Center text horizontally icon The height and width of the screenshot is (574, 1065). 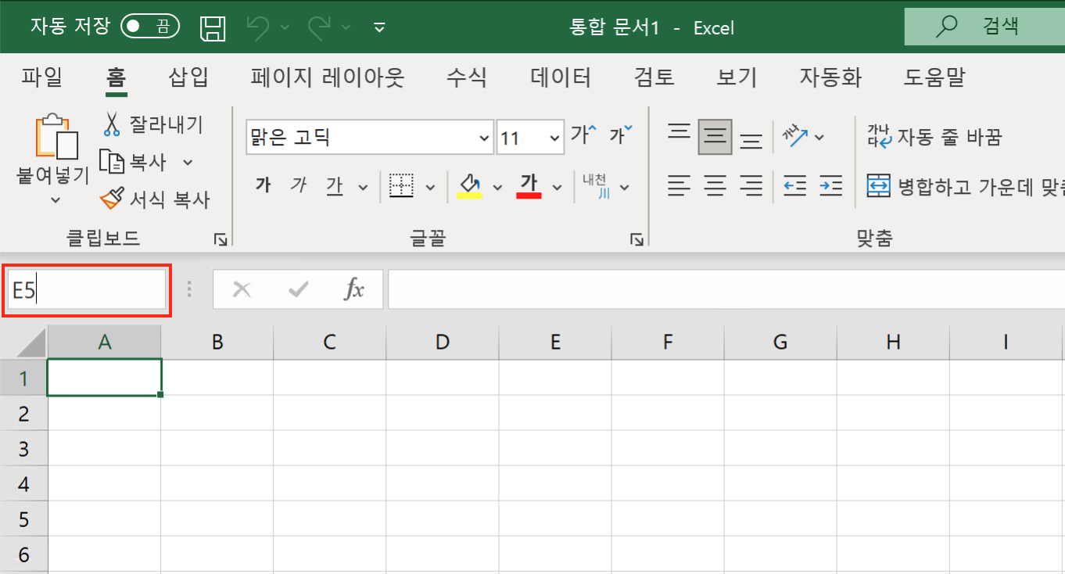[x=715, y=186]
